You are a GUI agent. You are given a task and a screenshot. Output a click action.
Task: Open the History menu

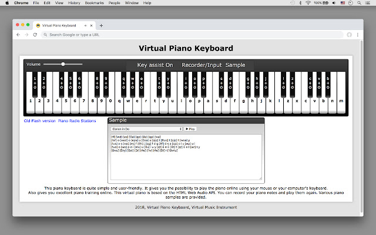[x=74, y=3]
